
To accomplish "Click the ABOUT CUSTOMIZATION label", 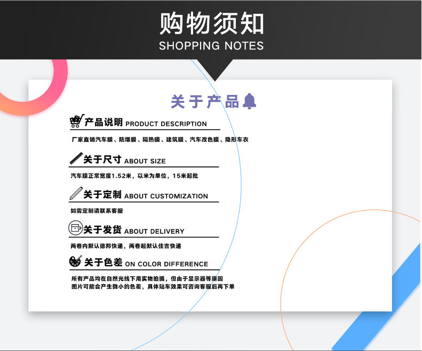I will [x=166, y=196].
